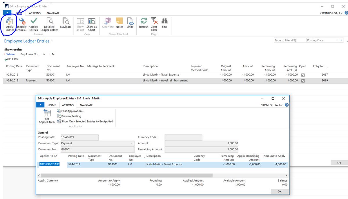
Task: Switch to the HOME tab in main window
Action: [19, 13]
